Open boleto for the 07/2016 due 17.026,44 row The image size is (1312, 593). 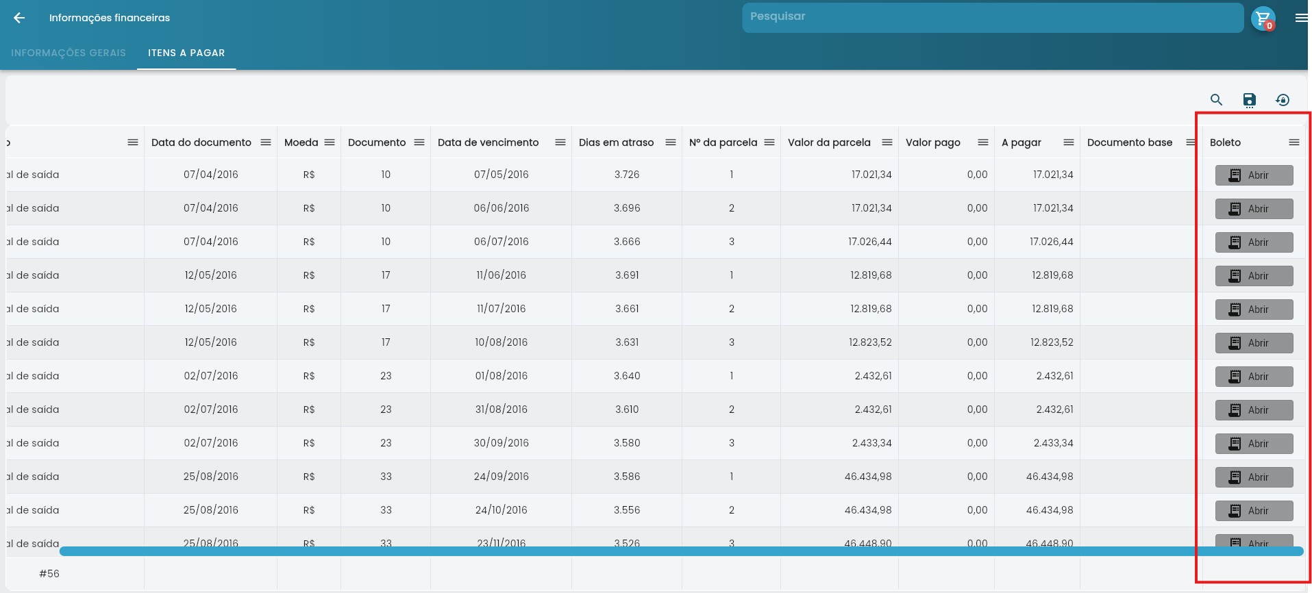(1254, 242)
